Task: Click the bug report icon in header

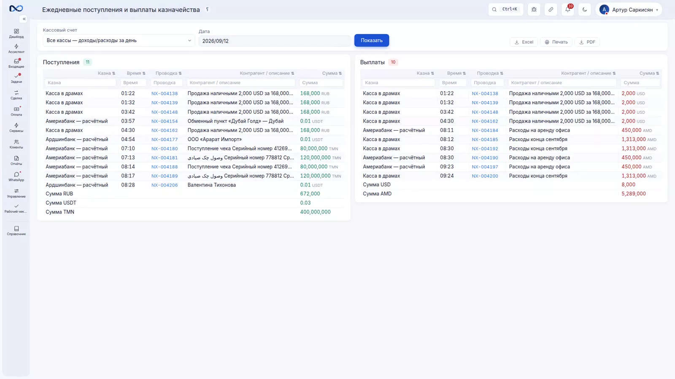Action: [534, 9]
